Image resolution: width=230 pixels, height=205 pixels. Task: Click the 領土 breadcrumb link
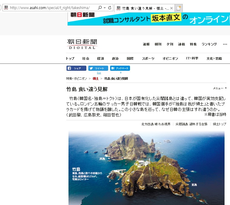tap(95, 79)
